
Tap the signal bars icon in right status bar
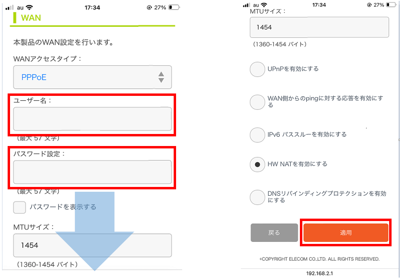tap(246, 5)
